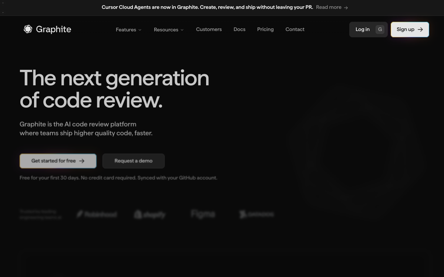Expand the Resources dropdown menu
The height and width of the screenshot is (277, 444).
point(169,30)
